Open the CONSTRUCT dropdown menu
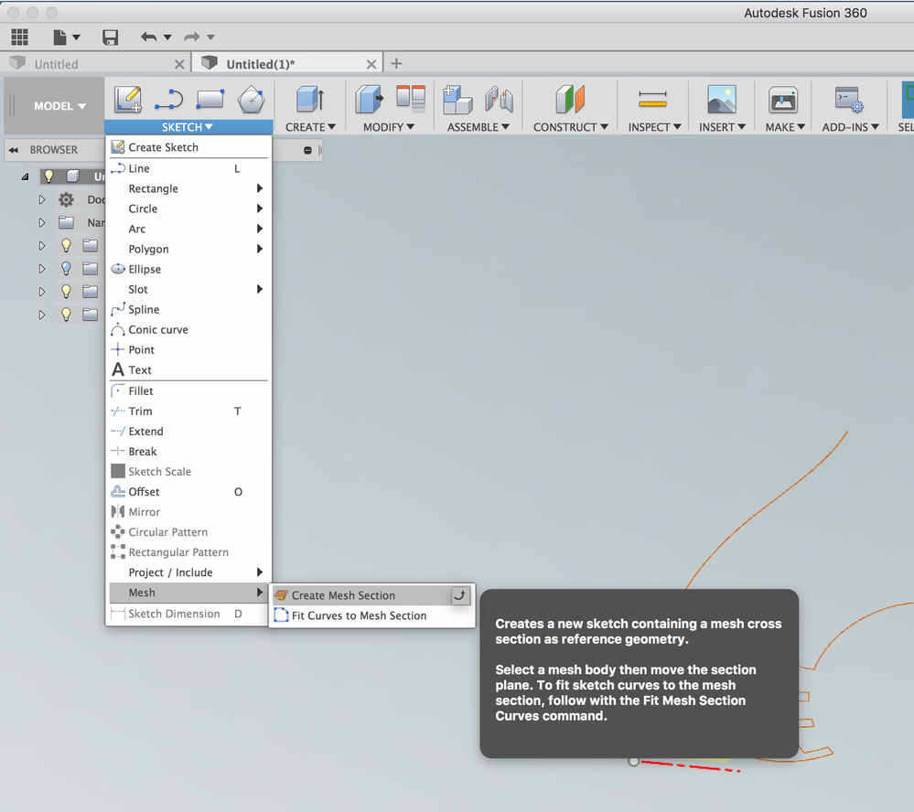This screenshot has height=812, width=914. coord(571,127)
